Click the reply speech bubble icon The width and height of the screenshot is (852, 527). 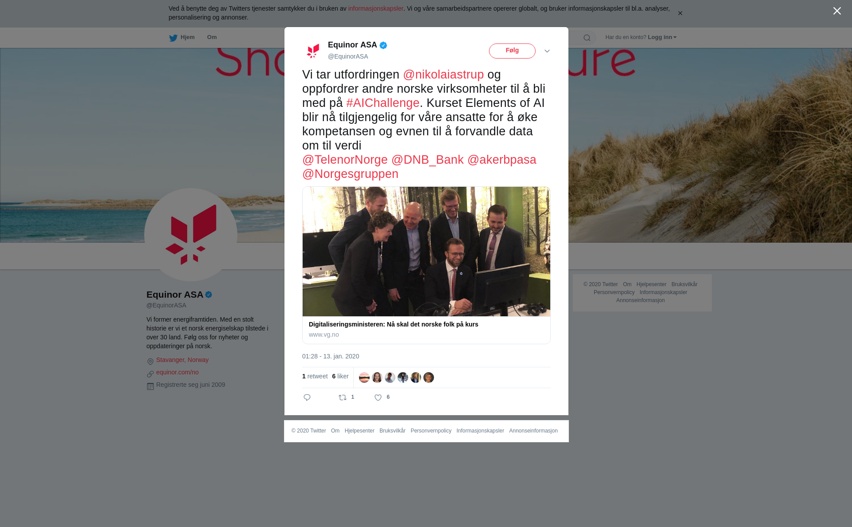click(x=307, y=397)
